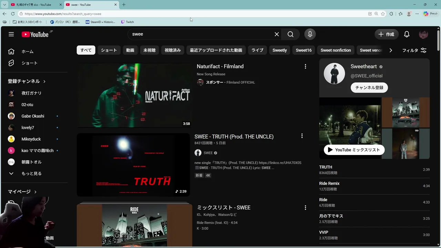441x248 pixels.
Task: Open ショート in the sidebar
Action: pyautogui.click(x=34, y=63)
